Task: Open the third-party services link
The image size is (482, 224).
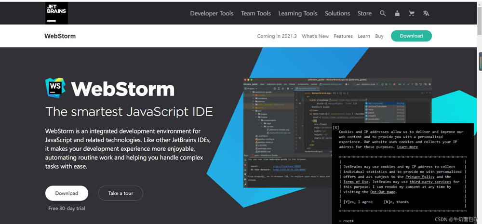Action: pos(430,182)
